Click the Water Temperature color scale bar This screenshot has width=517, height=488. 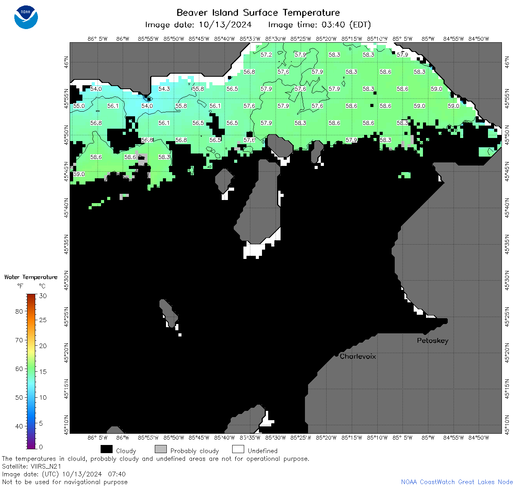click(x=31, y=371)
